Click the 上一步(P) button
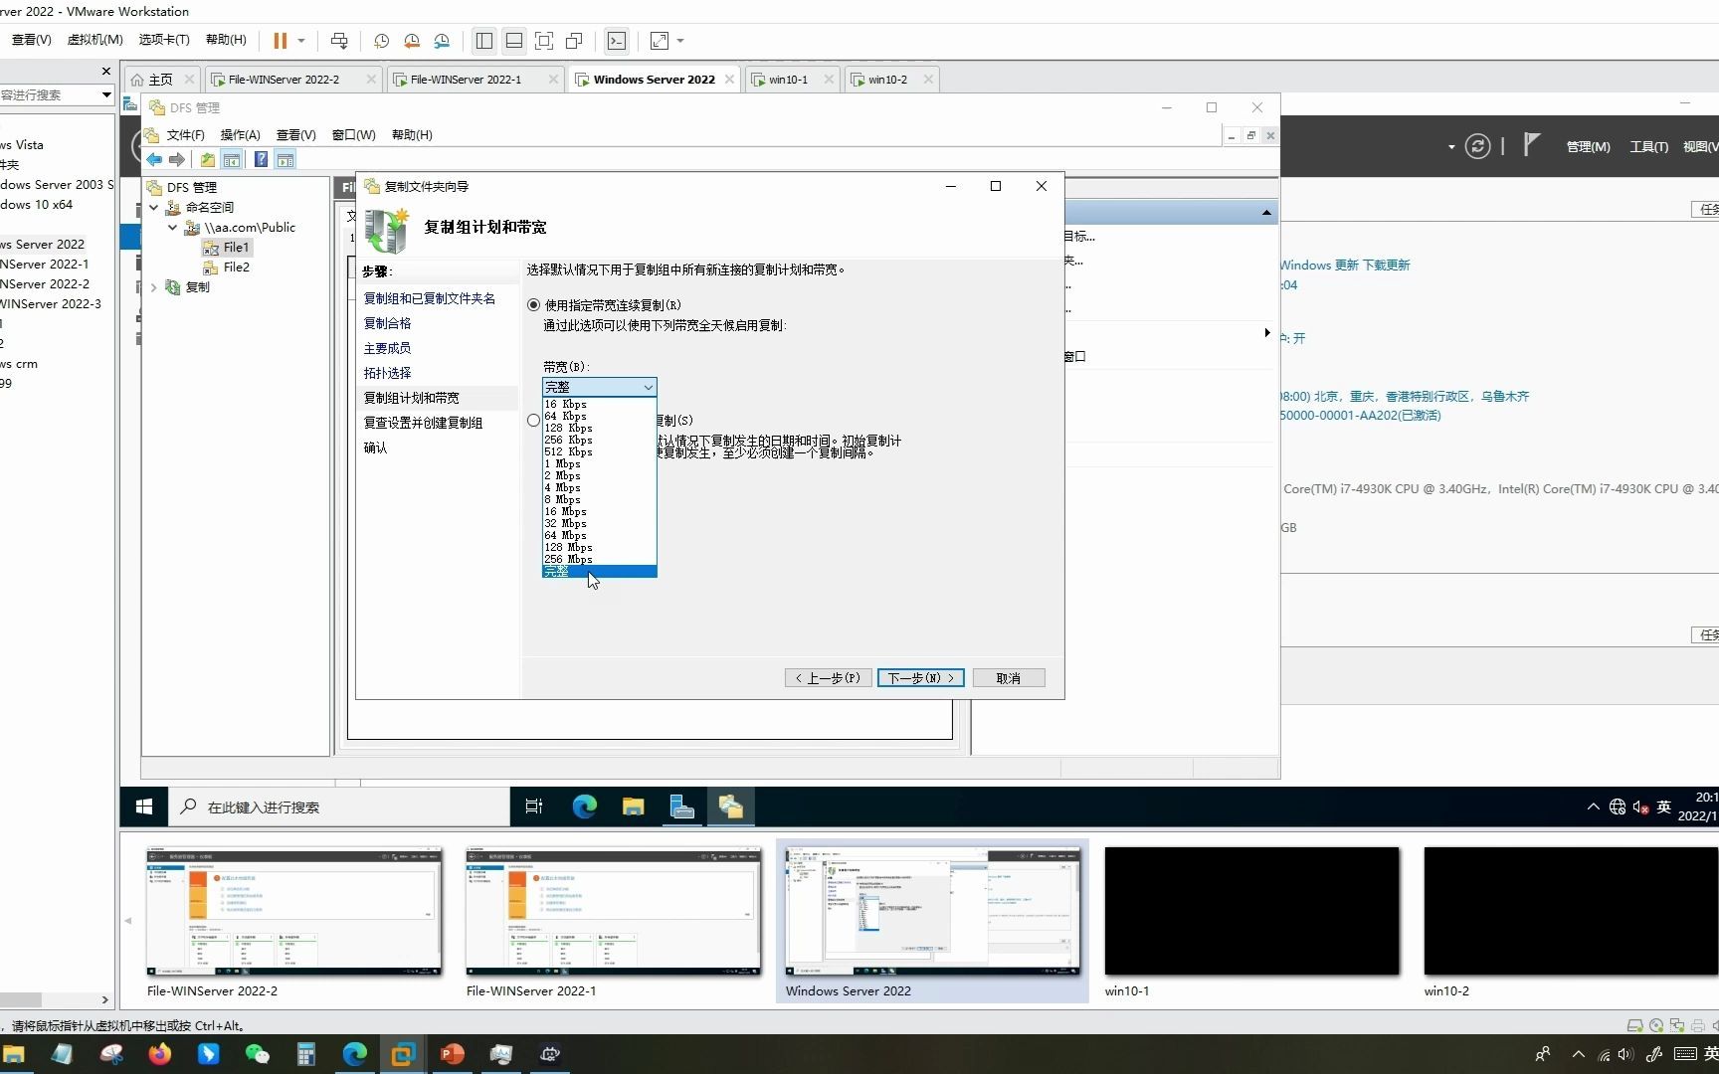This screenshot has width=1719, height=1074. tap(829, 678)
